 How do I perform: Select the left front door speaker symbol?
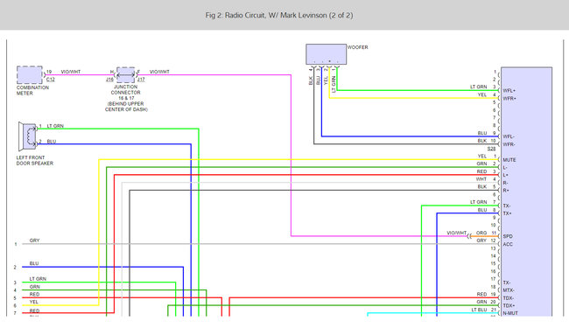[28, 136]
